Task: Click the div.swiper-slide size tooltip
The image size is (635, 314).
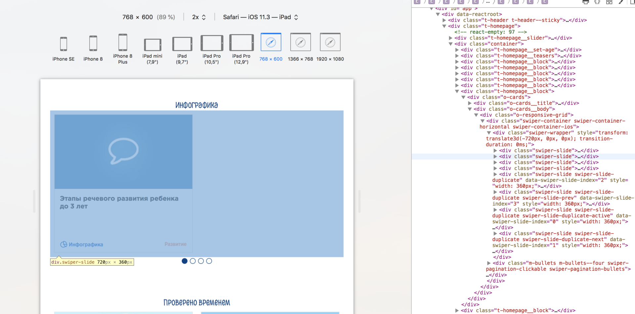Action: 92,262
